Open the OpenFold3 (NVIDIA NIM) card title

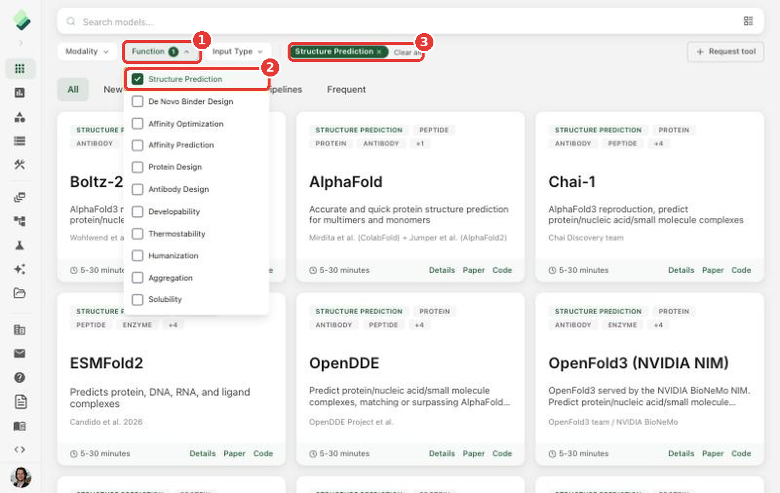[638, 363]
